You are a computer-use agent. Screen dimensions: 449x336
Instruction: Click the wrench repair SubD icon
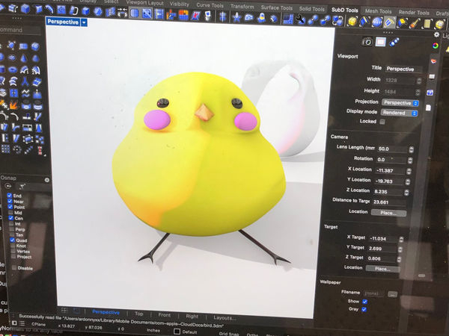(300, 19)
